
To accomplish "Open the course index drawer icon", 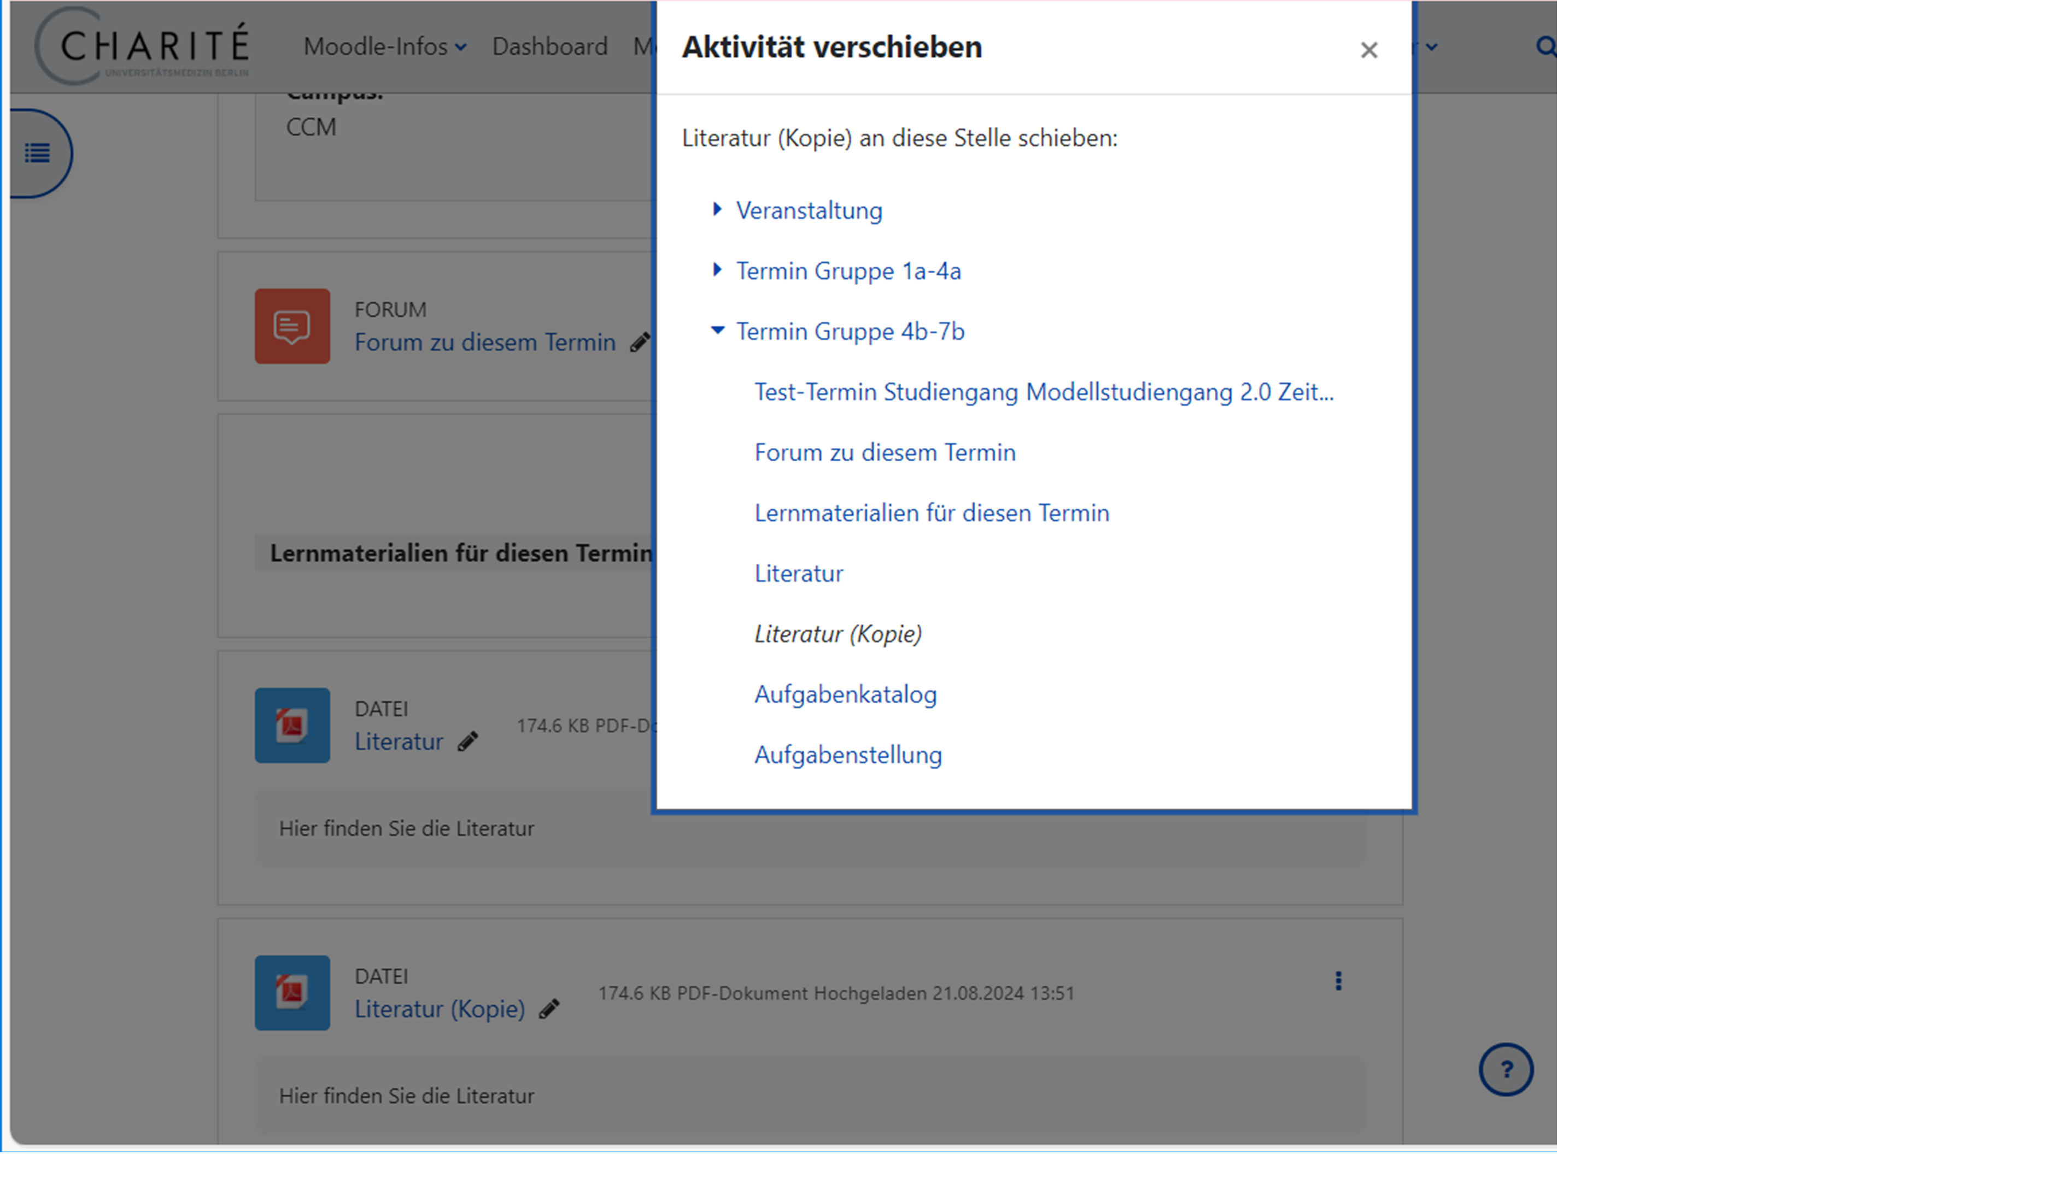I will 38,154.
